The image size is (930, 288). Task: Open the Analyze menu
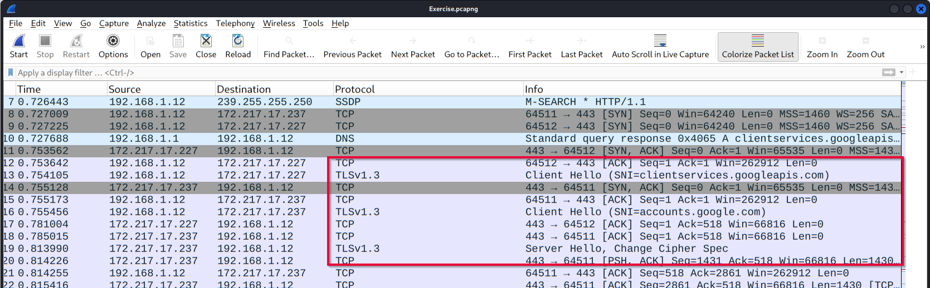pos(151,23)
